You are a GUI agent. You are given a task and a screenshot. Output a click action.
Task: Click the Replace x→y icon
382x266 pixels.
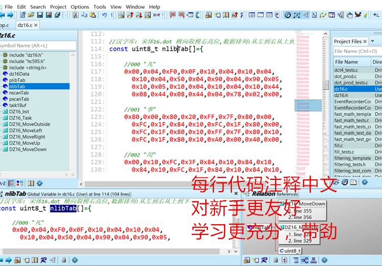tap(156, 15)
